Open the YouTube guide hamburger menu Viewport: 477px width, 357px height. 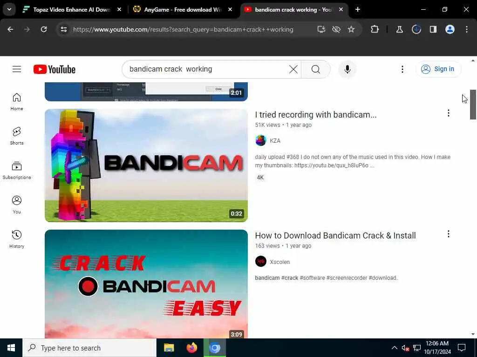(x=17, y=69)
